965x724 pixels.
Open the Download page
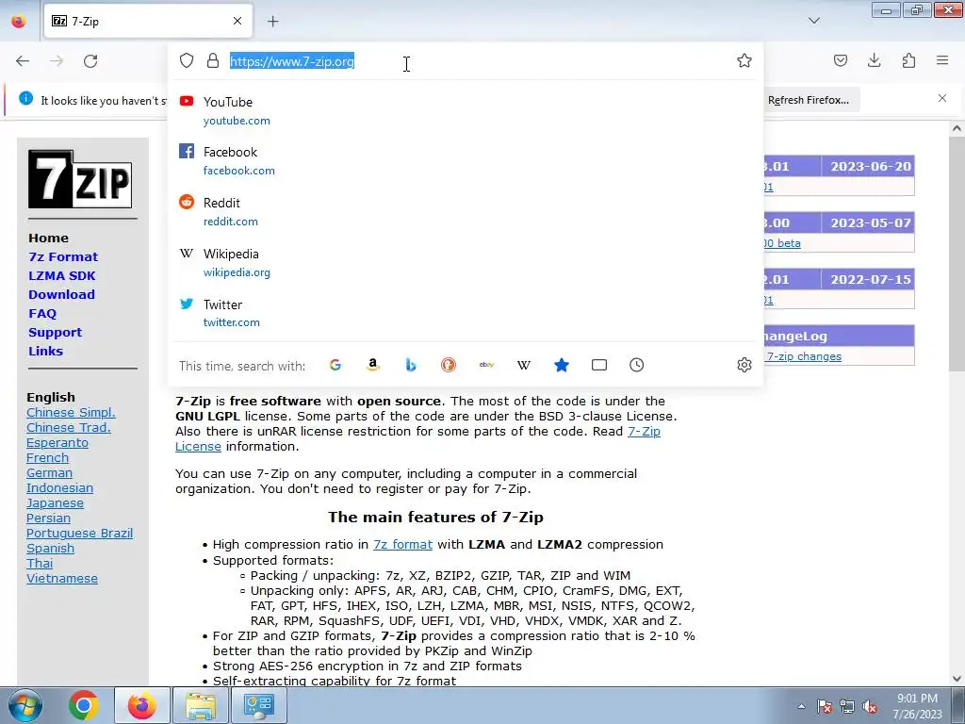tap(61, 294)
